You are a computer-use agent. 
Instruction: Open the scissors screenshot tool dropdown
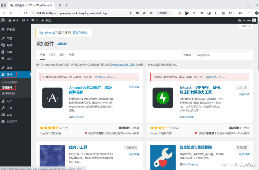241,13
